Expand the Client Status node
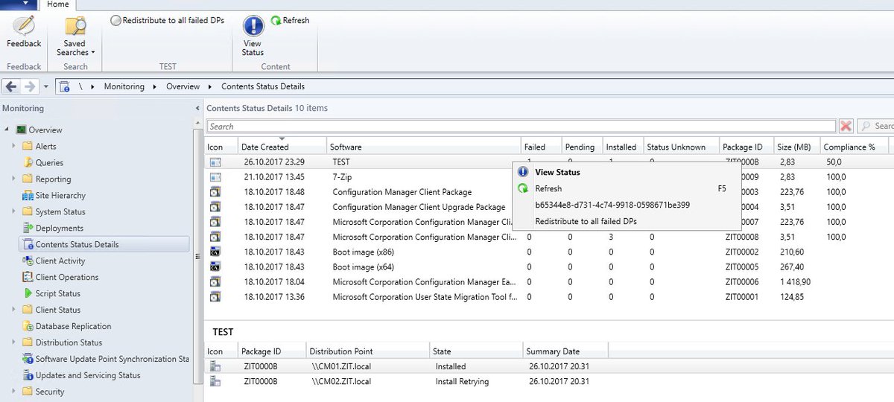Viewport: 894px width, 402px height. tap(13, 310)
